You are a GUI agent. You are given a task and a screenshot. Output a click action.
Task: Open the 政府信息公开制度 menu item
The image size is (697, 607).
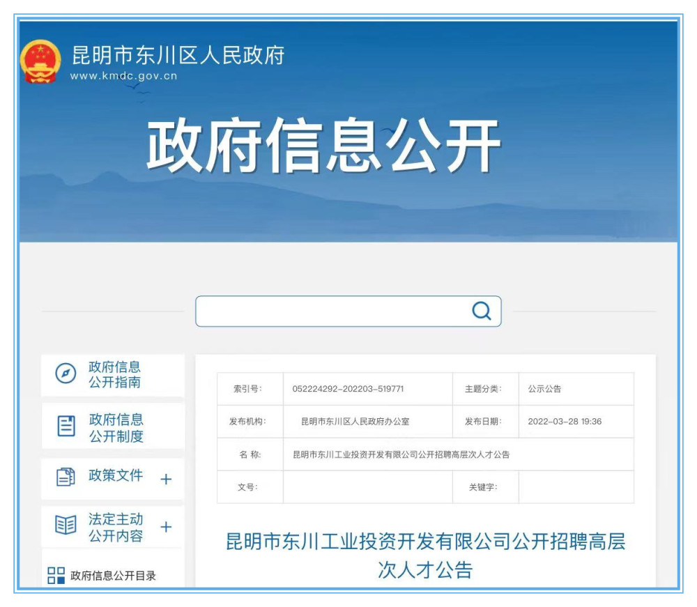[x=116, y=428]
